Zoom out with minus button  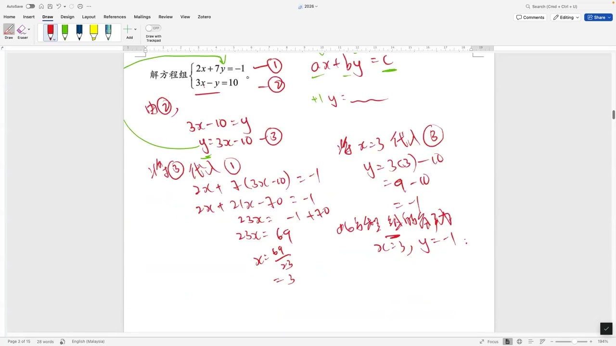tap(552, 341)
